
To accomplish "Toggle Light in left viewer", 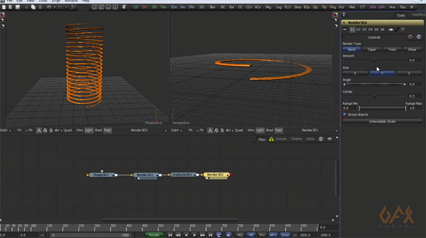I will pyautogui.click(x=89, y=131).
